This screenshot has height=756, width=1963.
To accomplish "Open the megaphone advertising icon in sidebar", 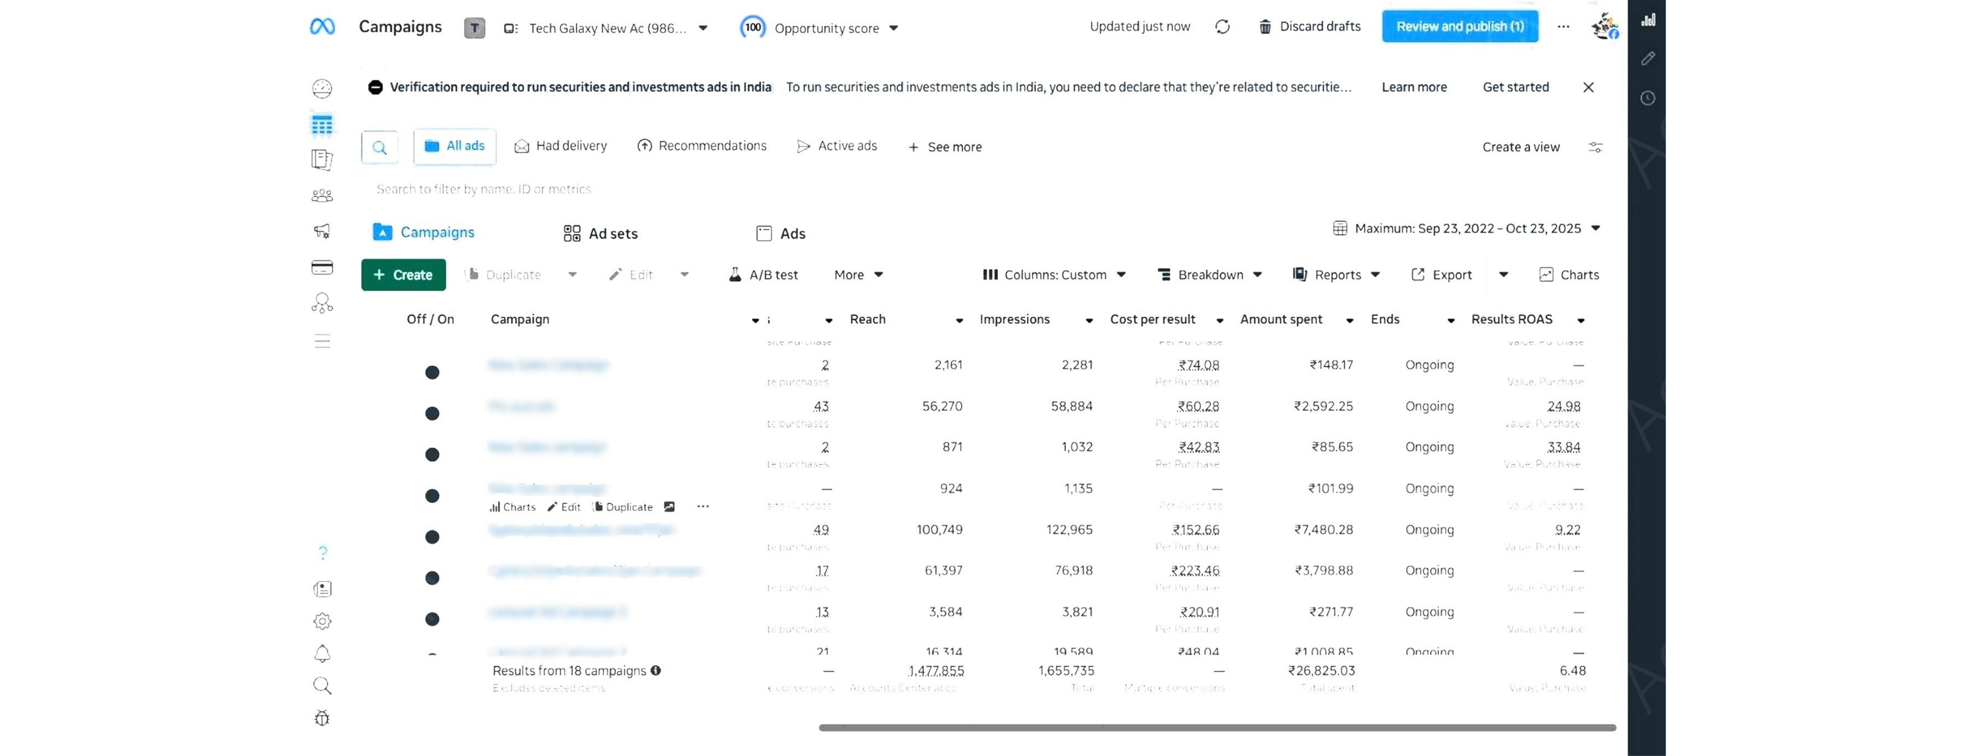I will (322, 231).
